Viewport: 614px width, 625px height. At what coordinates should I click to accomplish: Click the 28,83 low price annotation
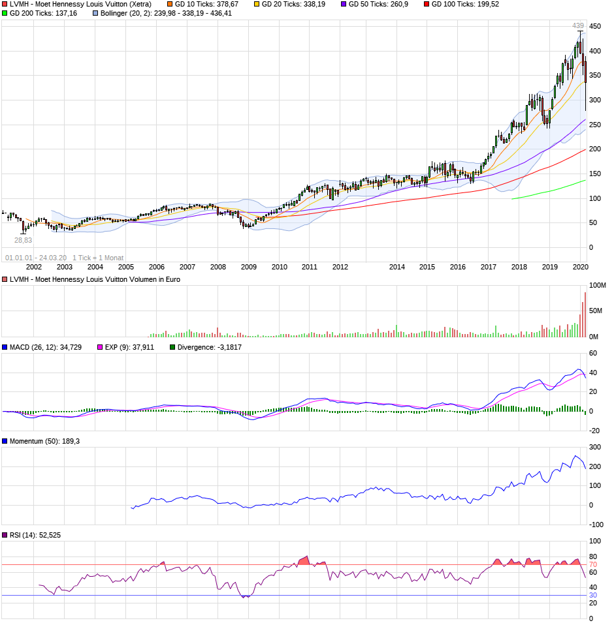[x=23, y=240]
